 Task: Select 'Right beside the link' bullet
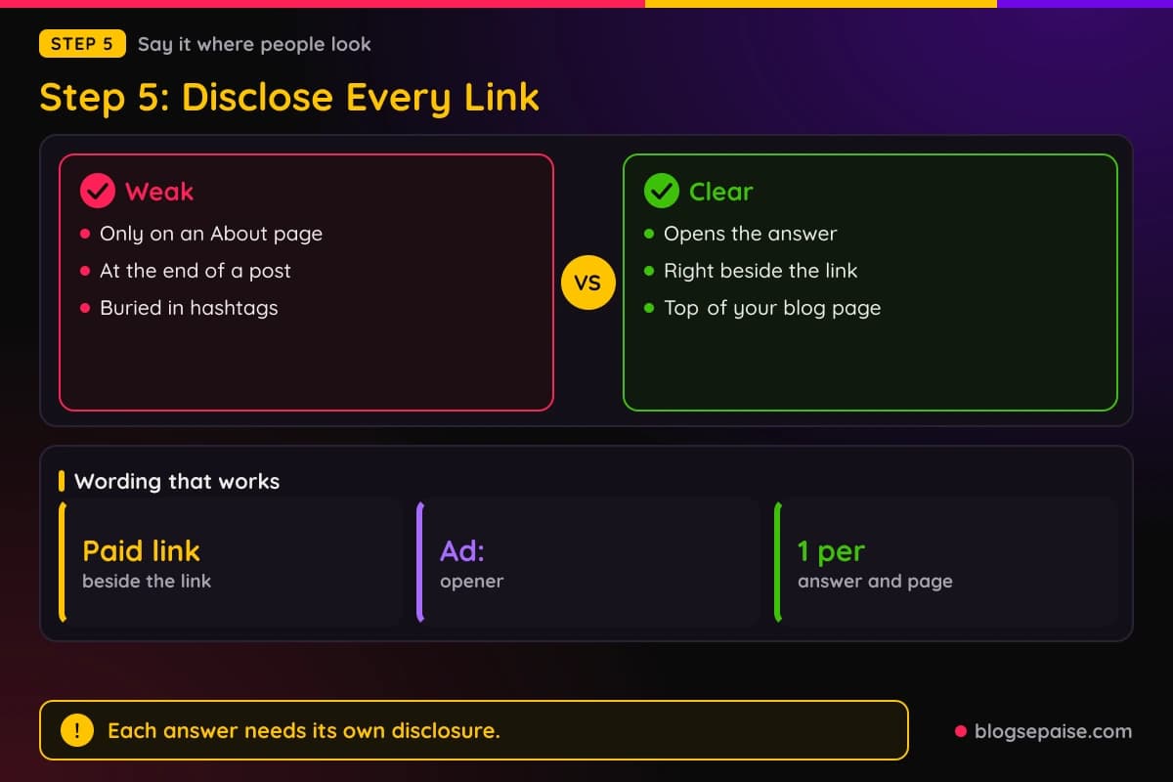pos(760,271)
